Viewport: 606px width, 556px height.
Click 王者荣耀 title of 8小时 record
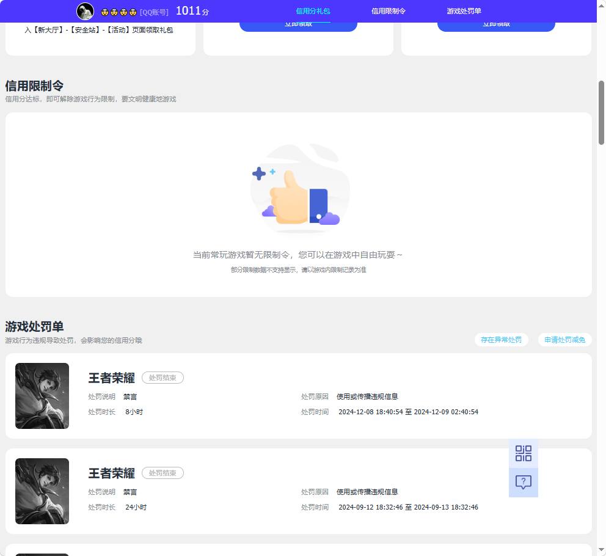pyautogui.click(x=112, y=378)
